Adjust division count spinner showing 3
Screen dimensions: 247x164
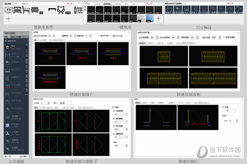[45, 103]
